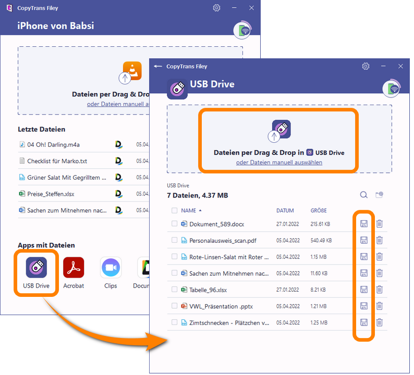Delete Zimtschnecken file
Image resolution: width=414 pixels, height=375 pixels.
(380, 322)
